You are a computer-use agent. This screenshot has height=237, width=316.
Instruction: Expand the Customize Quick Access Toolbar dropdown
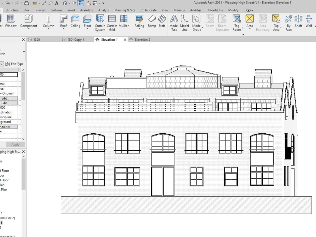(x=103, y=3)
